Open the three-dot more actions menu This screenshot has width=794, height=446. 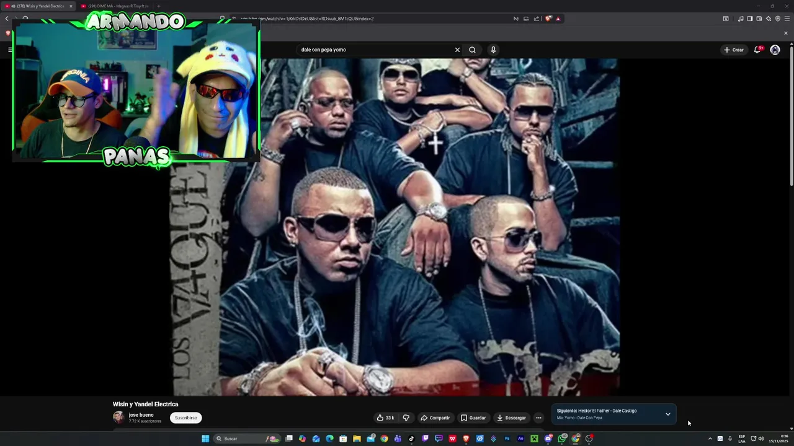click(538, 418)
